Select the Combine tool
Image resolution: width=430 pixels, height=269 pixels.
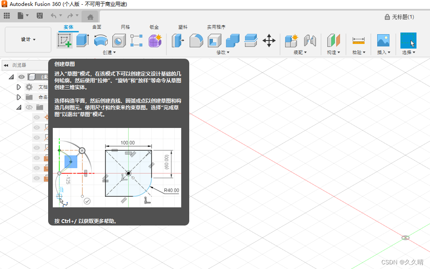[233, 41]
